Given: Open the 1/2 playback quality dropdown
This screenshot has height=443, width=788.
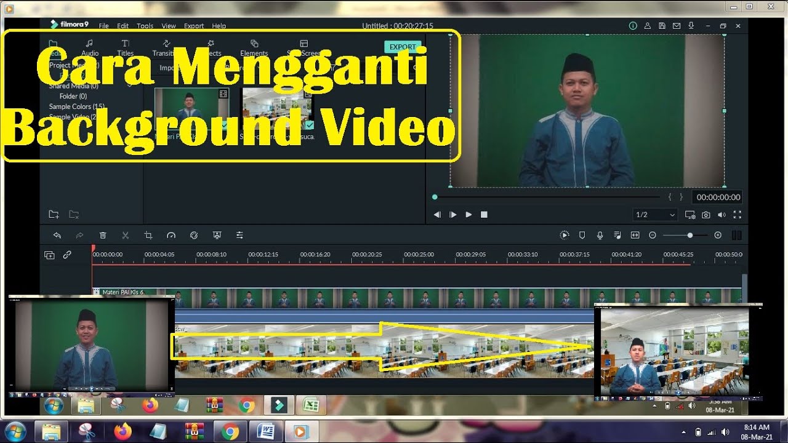Looking at the screenshot, I should pyautogui.click(x=655, y=215).
